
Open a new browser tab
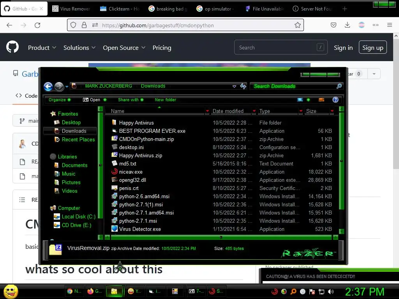coord(344,9)
